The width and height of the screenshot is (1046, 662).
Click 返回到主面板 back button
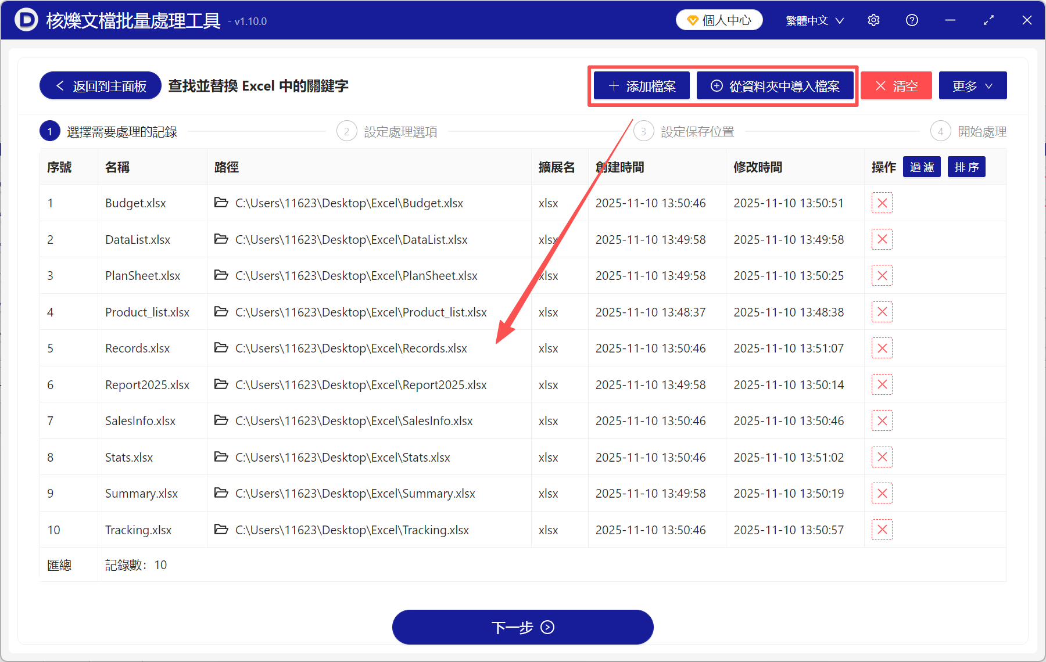(99, 85)
